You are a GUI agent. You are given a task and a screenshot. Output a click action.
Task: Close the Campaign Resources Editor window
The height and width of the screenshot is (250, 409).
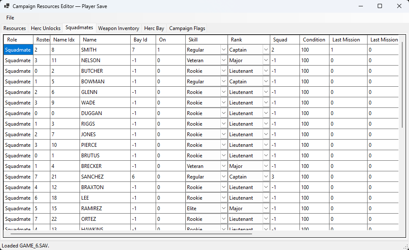point(399,6)
